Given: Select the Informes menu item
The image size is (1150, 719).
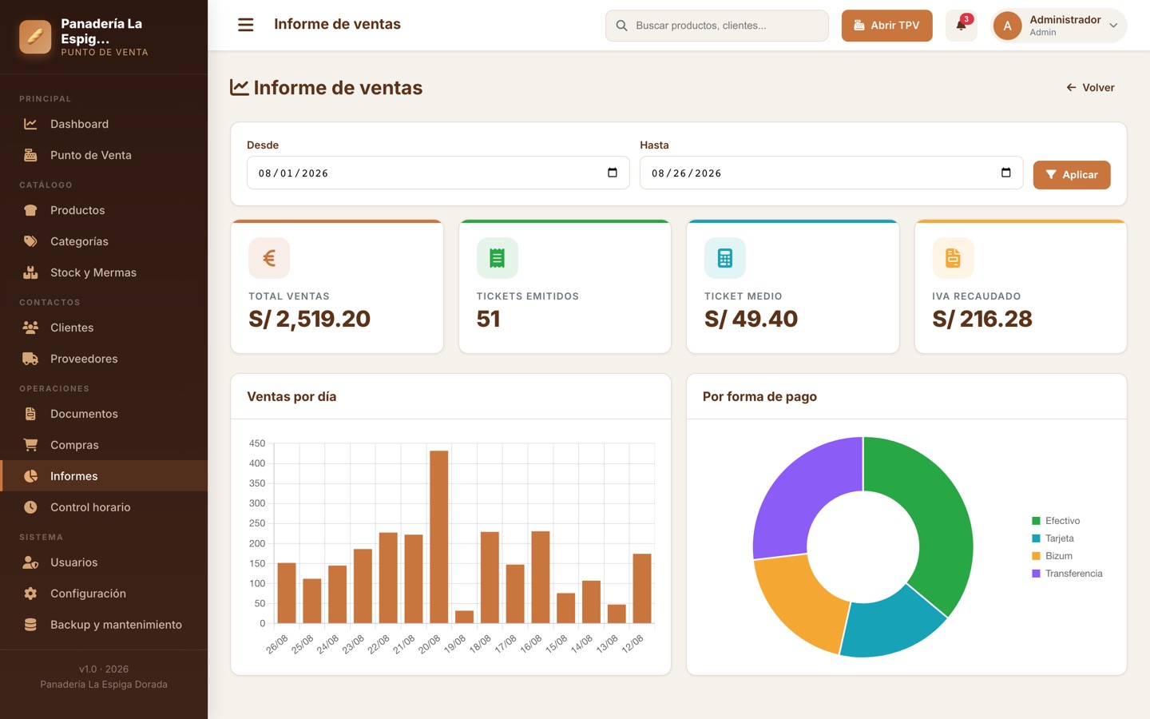Looking at the screenshot, I should 104,476.
